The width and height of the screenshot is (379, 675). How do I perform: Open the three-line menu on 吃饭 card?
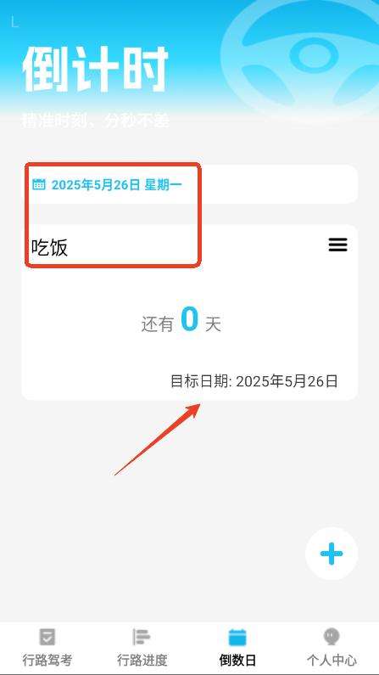[337, 245]
